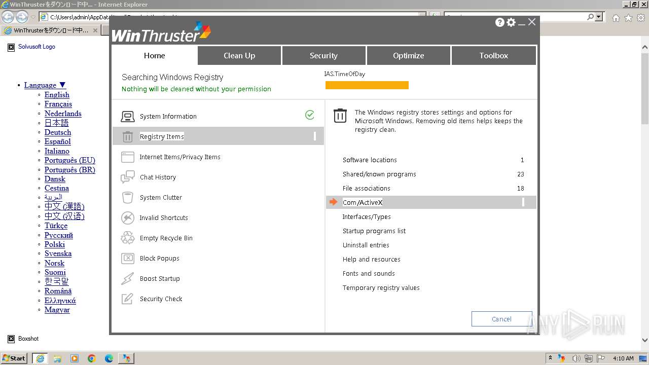Click Internet Explorer taskbar icon

(x=40, y=358)
